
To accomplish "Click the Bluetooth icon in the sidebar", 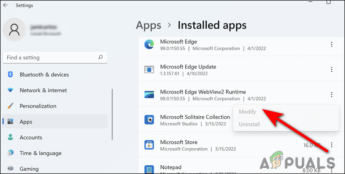I will point(10,74).
